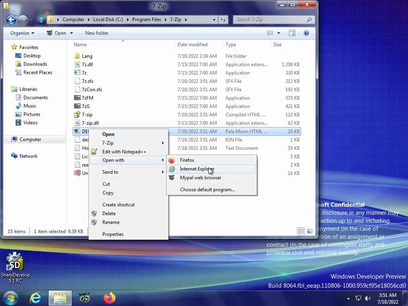
Task: Click Local Disk (C:) breadcrumb
Action: coord(108,20)
